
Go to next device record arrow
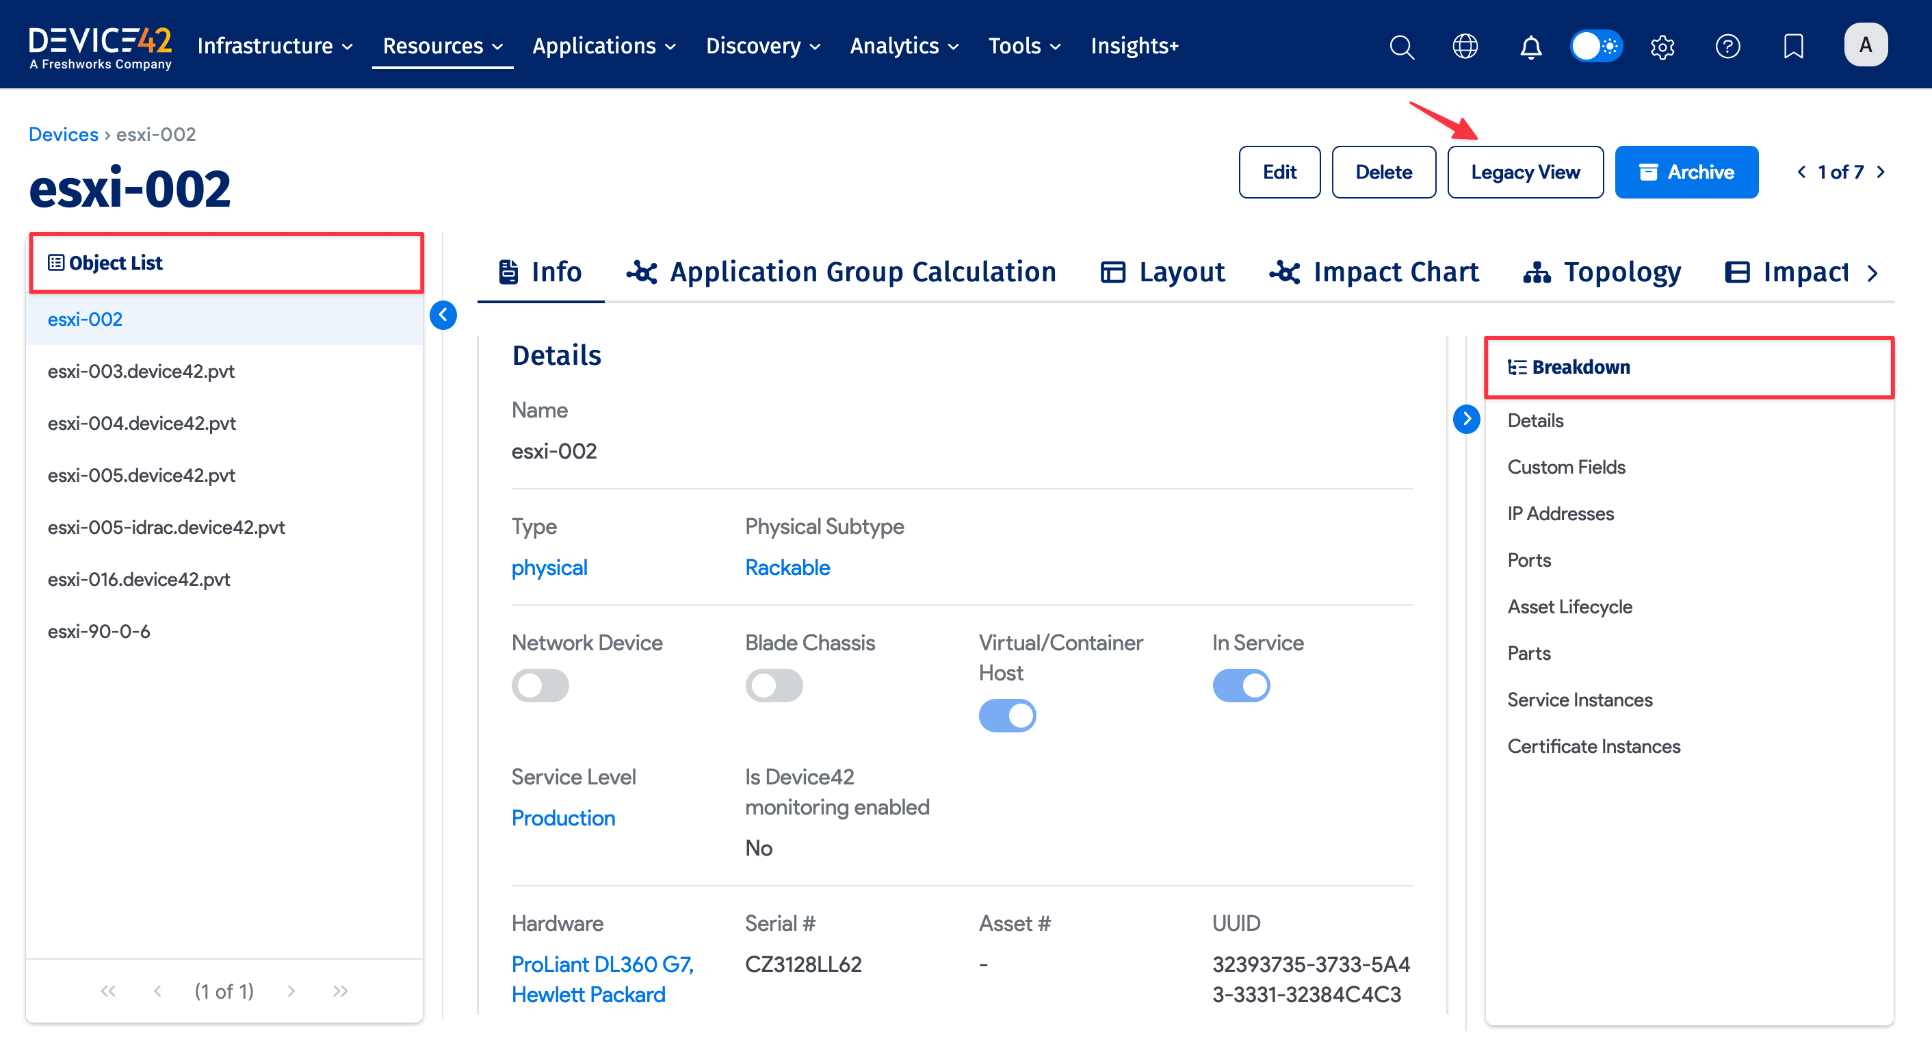[x=1881, y=172]
